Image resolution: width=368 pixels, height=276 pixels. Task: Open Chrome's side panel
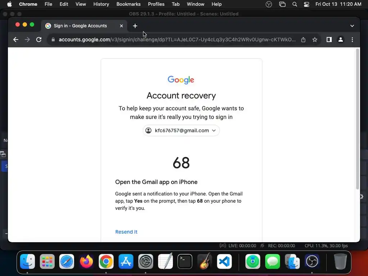pos(329,40)
